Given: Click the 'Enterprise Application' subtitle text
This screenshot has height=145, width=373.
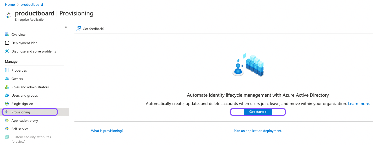Looking at the screenshot, I should tap(30, 20).
